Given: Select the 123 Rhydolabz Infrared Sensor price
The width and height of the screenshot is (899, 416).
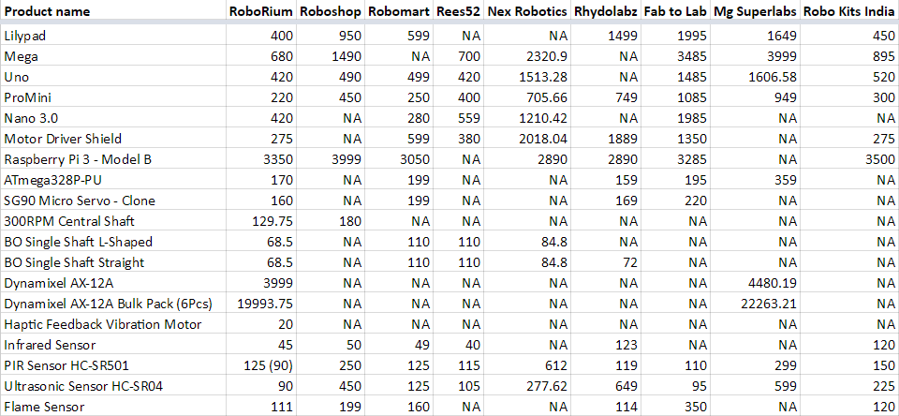Looking at the screenshot, I should (607, 346).
